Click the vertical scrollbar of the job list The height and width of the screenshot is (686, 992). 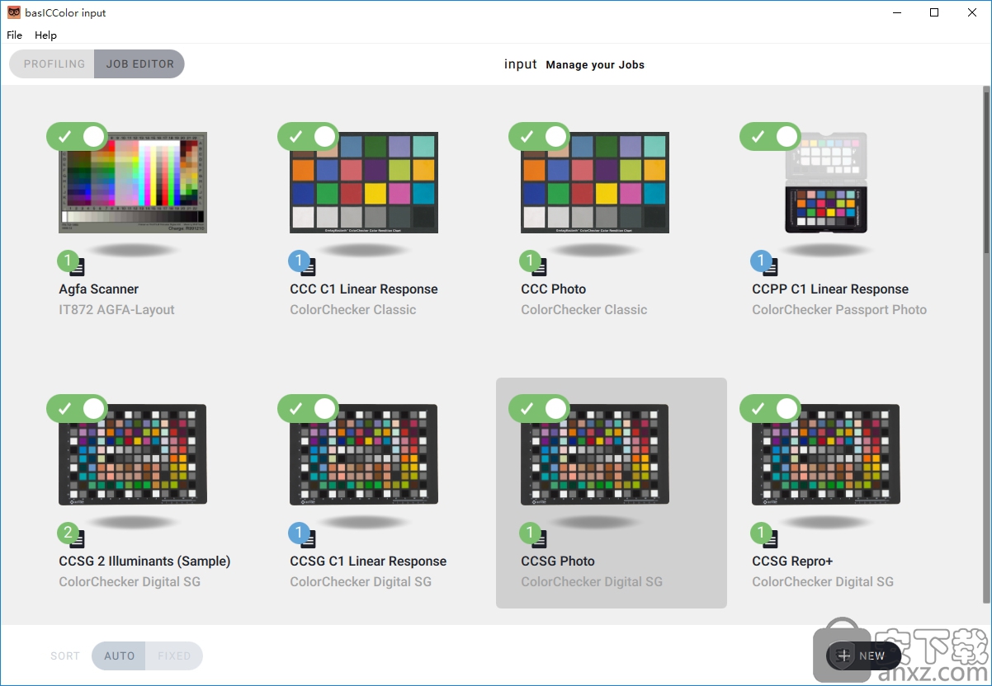[x=986, y=173]
